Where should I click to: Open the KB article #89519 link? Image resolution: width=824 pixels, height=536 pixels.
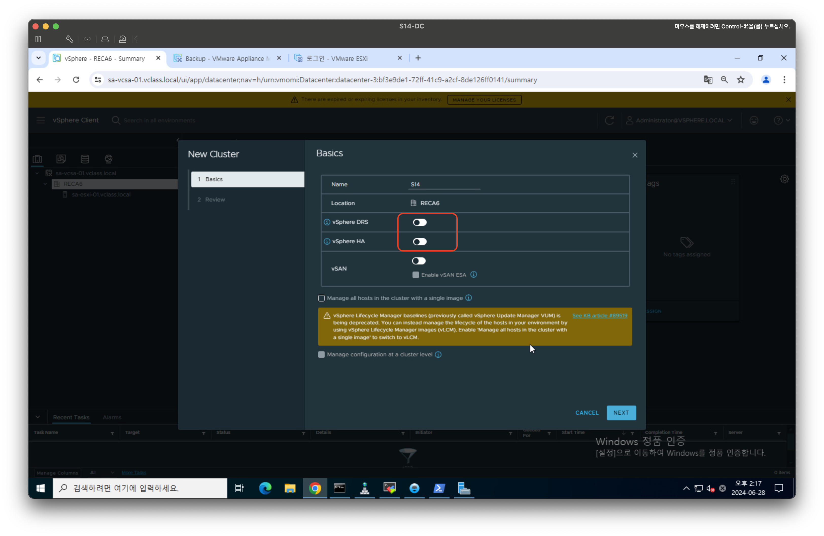[599, 315]
